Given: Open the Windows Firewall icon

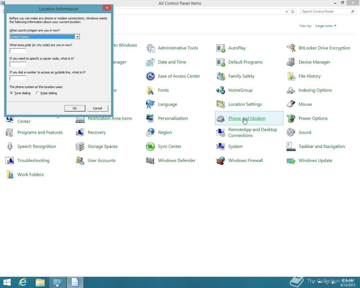Looking at the screenshot, I should [221, 161].
